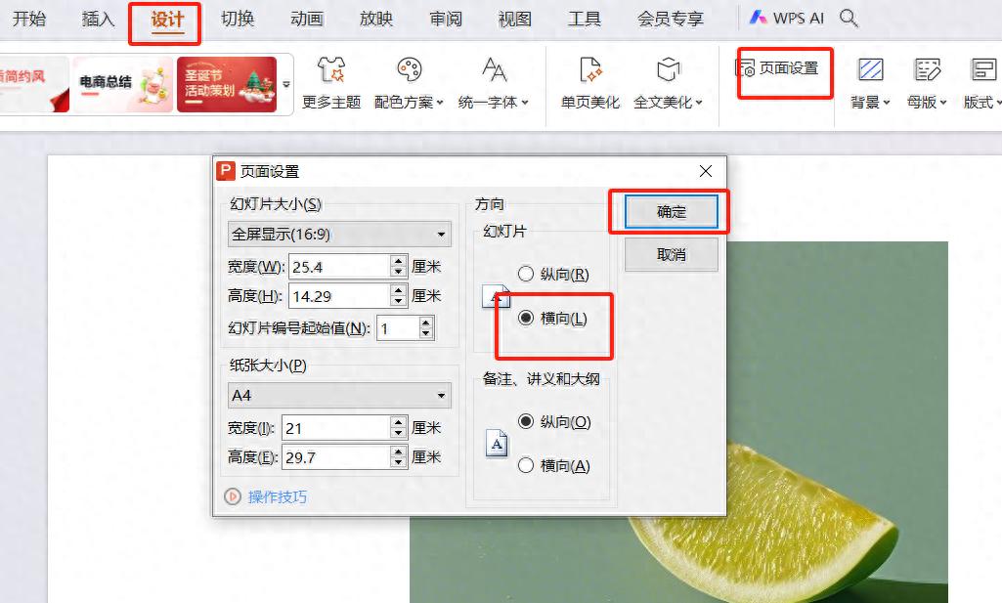Viewport: 1002px width, 603px height.
Task: Switch to the 插入 ribbon tab
Action: pos(96,19)
